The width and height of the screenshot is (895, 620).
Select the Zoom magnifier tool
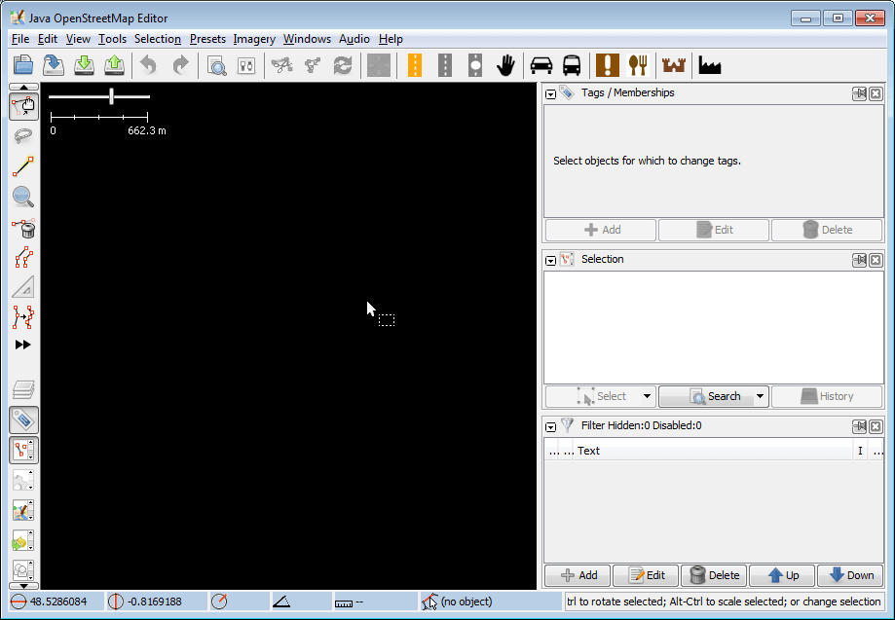[23, 198]
